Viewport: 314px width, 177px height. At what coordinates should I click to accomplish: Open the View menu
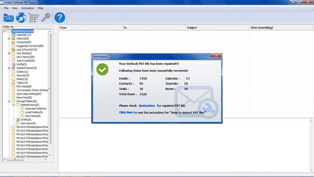(15, 8)
